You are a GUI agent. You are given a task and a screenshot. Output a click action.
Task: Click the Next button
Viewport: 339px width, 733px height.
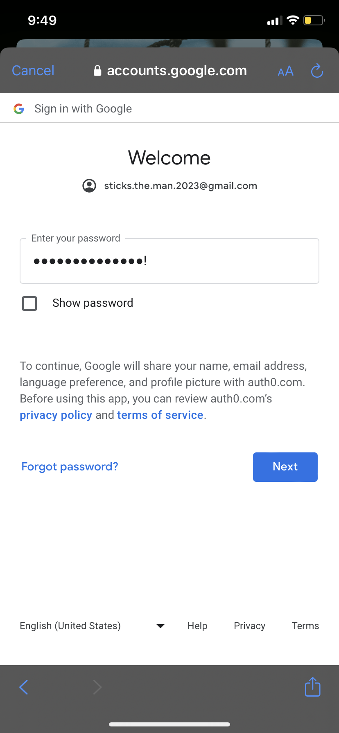click(x=285, y=467)
